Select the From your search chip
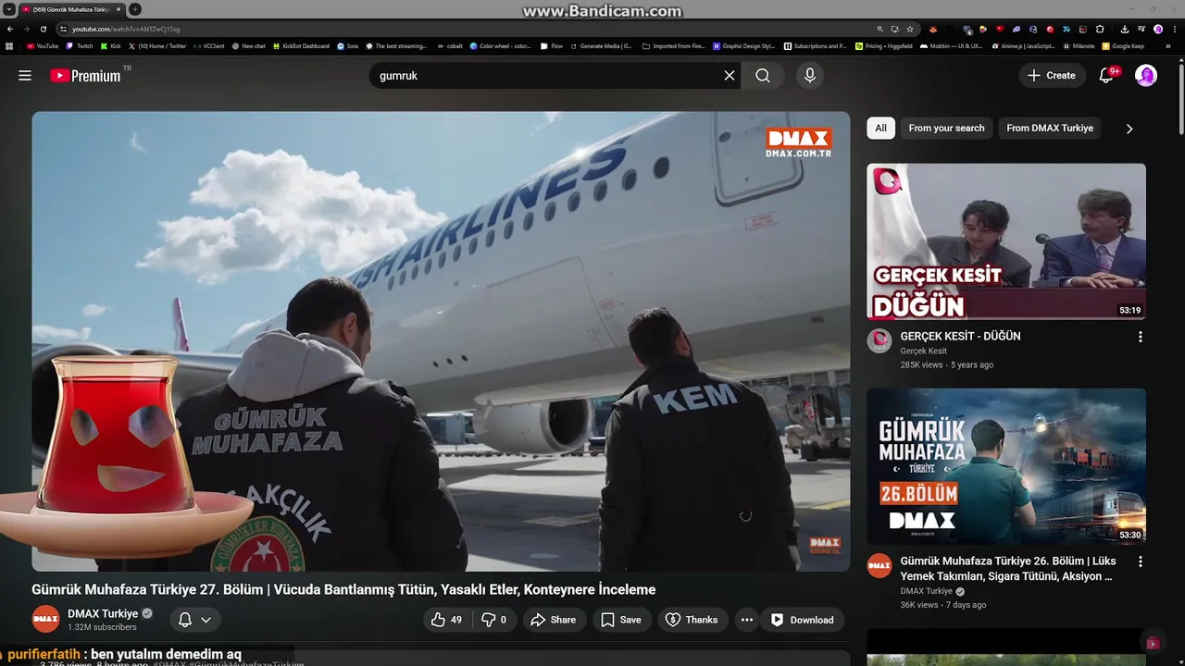Viewport: 1185px width, 666px height. pyautogui.click(x=946, y=129)
